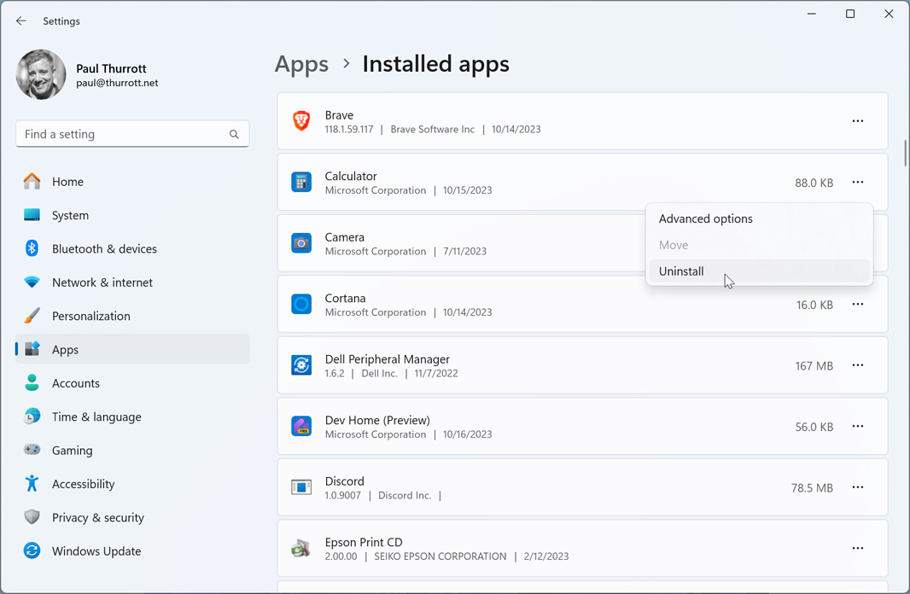Click the search magnifier icon

pos(234,134)
